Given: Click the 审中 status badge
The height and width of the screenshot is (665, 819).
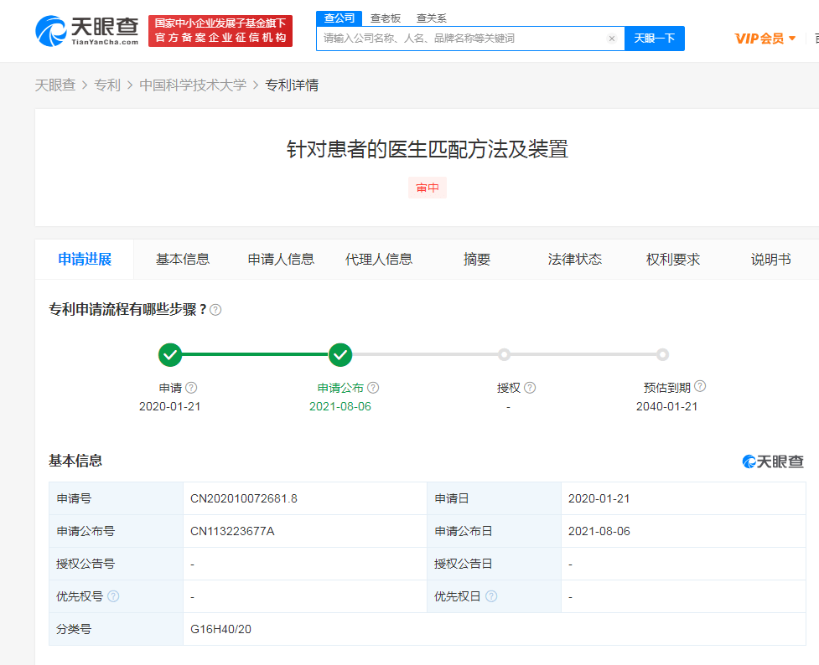Looking at the screenshot, I should [428, 188].
